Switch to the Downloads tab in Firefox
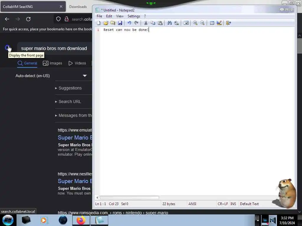302x226 pixels. [78, 7]
